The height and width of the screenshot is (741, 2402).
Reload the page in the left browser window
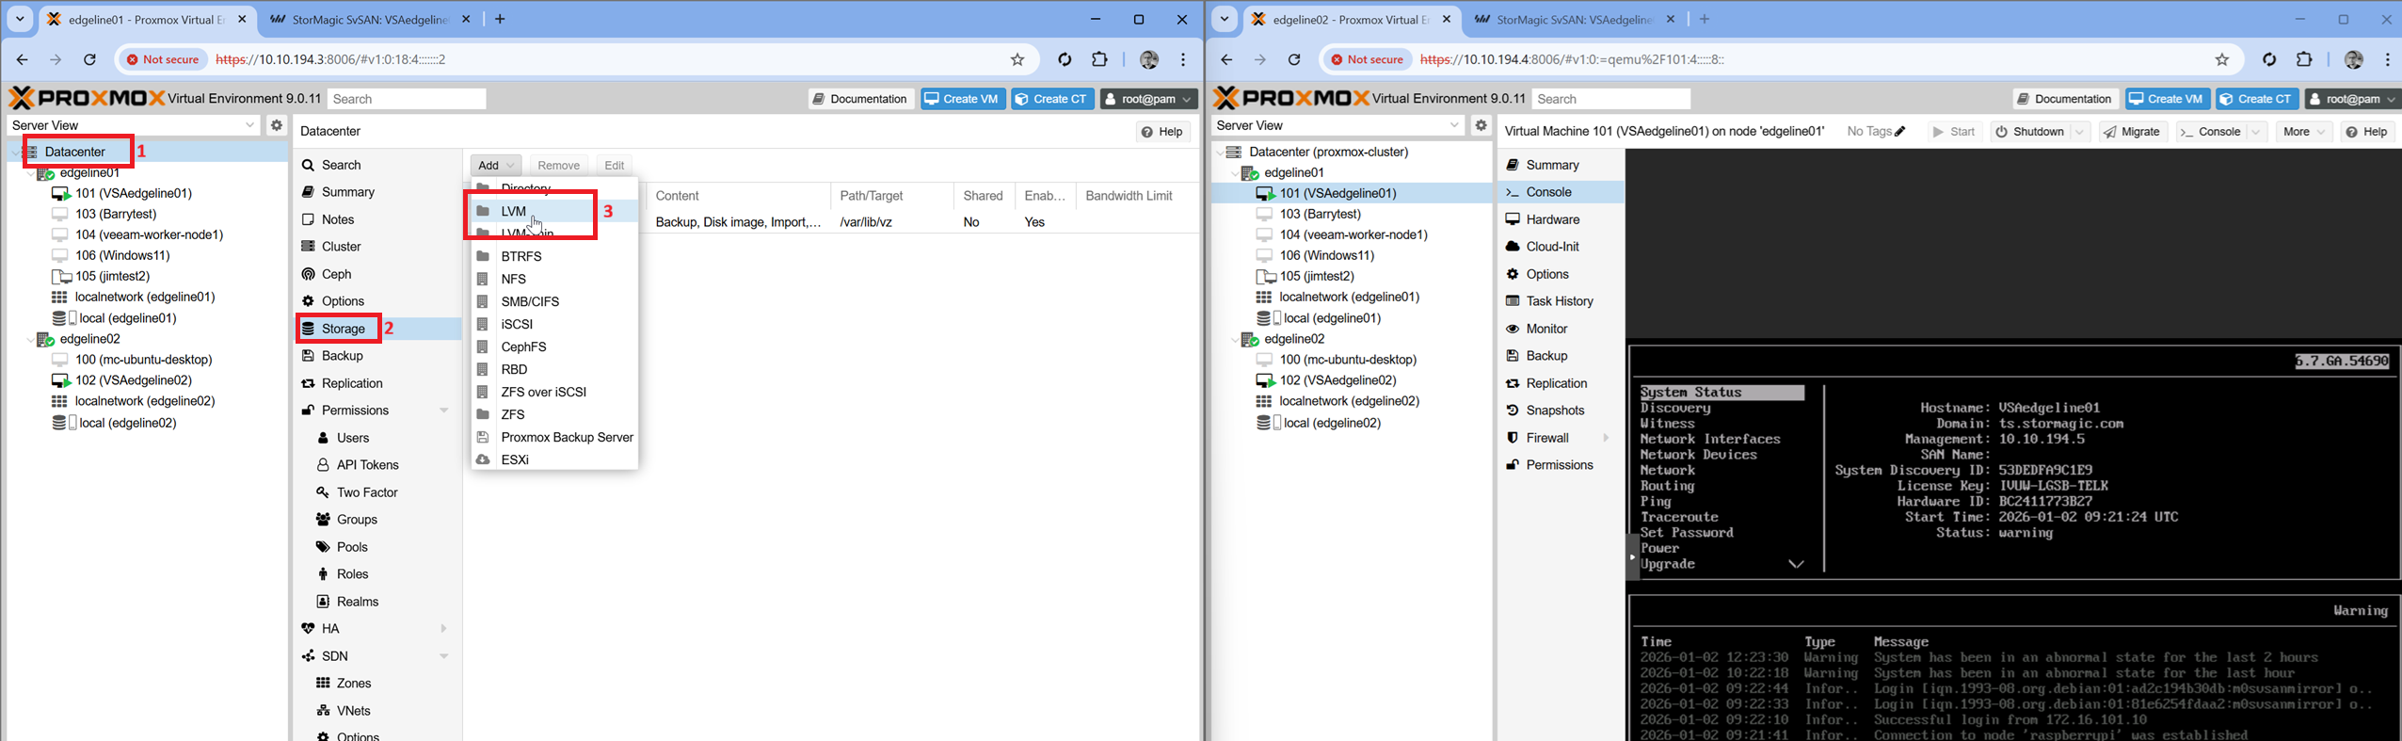point(89,59)
